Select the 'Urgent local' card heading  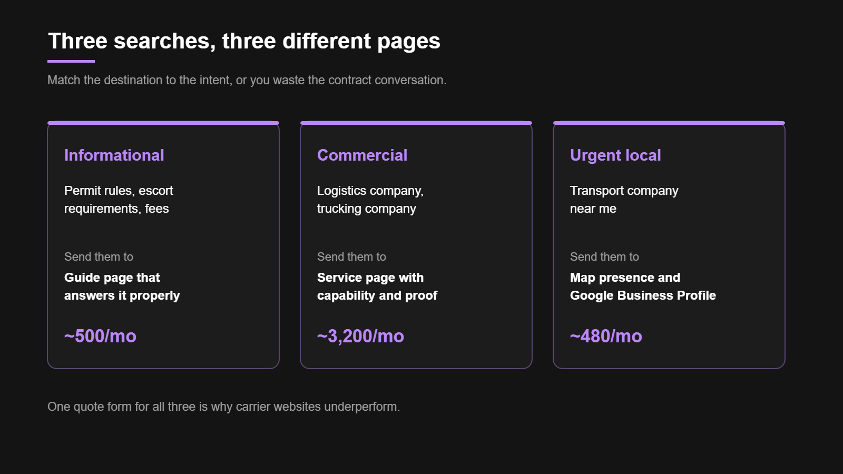[x=615, y=155]
